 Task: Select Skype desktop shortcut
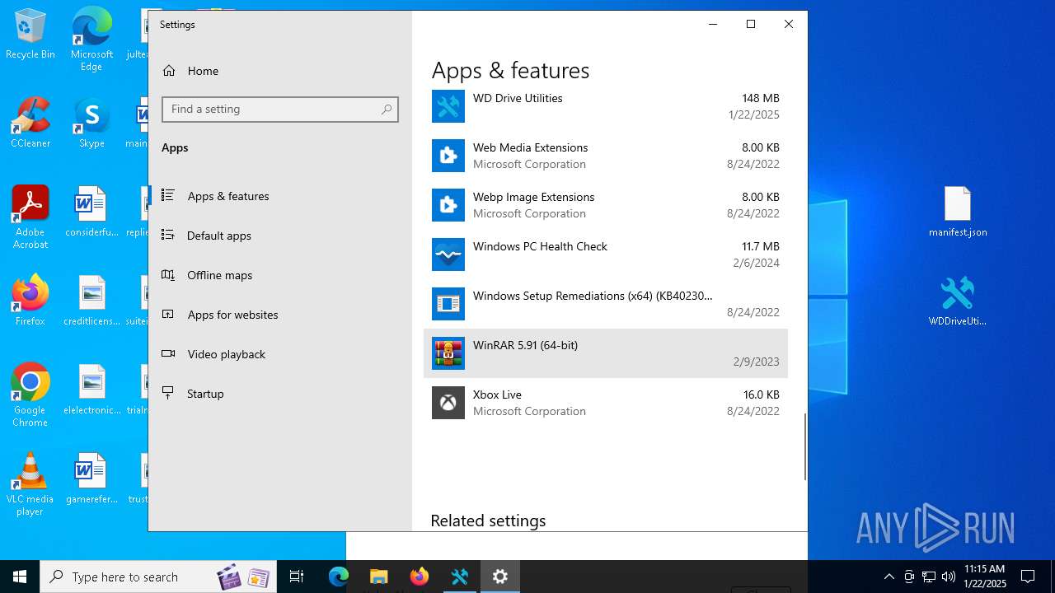pyautogui.click(x=91, y=123)
